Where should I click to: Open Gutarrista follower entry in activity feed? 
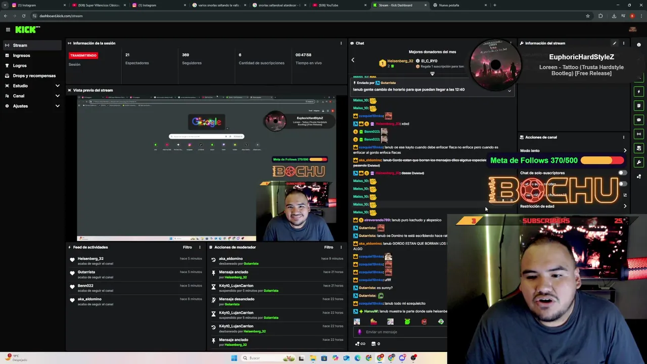[86, 272]
